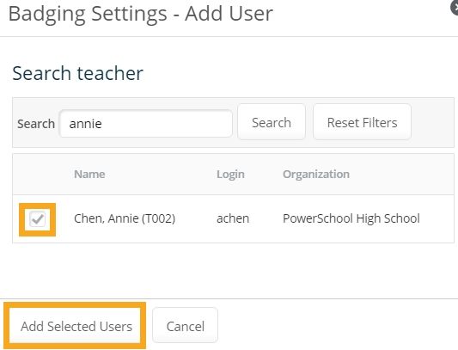458x350 pixels.
Task: Click the filter bar area right of Reset Filters
Action: click(x=432, y=122)
